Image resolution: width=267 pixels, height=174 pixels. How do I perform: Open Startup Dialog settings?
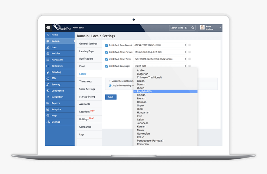pyautogui.click(x=89, y=97)
